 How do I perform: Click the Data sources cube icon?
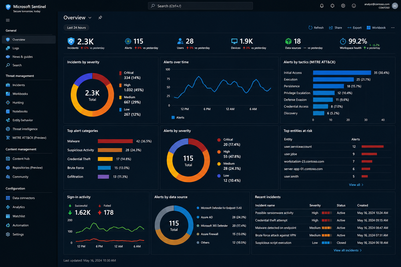click(x=288, y=41)
